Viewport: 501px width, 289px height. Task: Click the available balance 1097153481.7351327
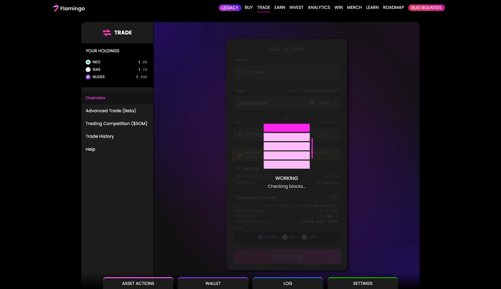tap(321, 91)
